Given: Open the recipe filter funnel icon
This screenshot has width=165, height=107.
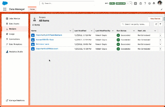Looking at the screenshot, I should [160, 24].
